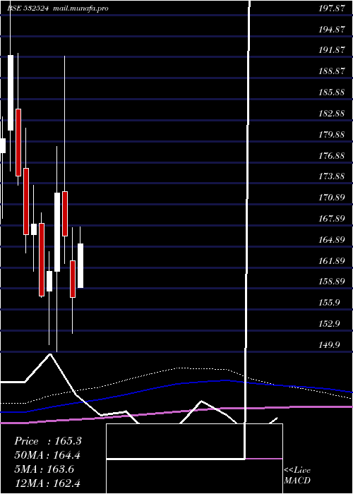Click the last white candlestick near 161.89

(x=80, y=265)
